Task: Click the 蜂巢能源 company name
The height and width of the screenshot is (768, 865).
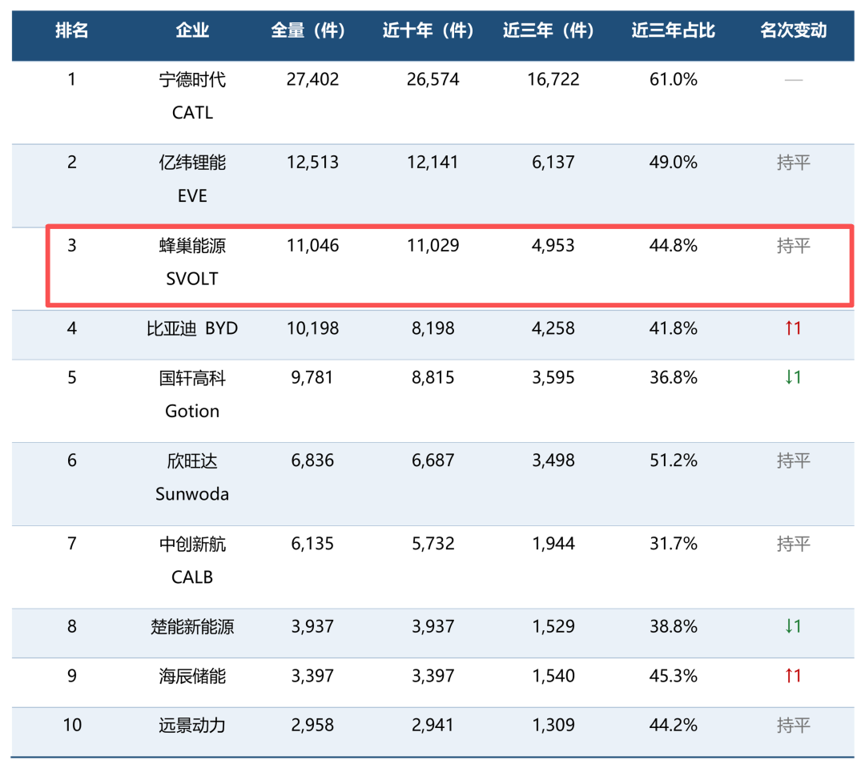Action: (x=192, y=246)
